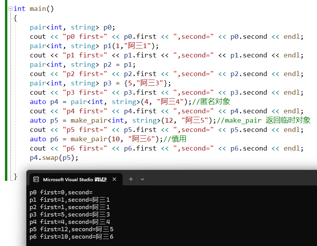Open a new terminal tab with plus button
Image resolution: width=317 pixels, height=246 pixels.
tap(131, 179)
